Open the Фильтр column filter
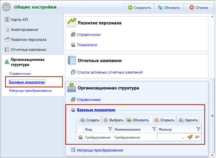Image resolution: width=216 pixels, height=158 pixels. click(198, 129)
